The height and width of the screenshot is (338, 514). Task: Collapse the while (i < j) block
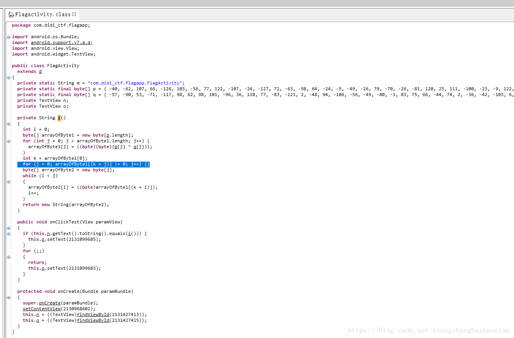[x=8, y=182]
